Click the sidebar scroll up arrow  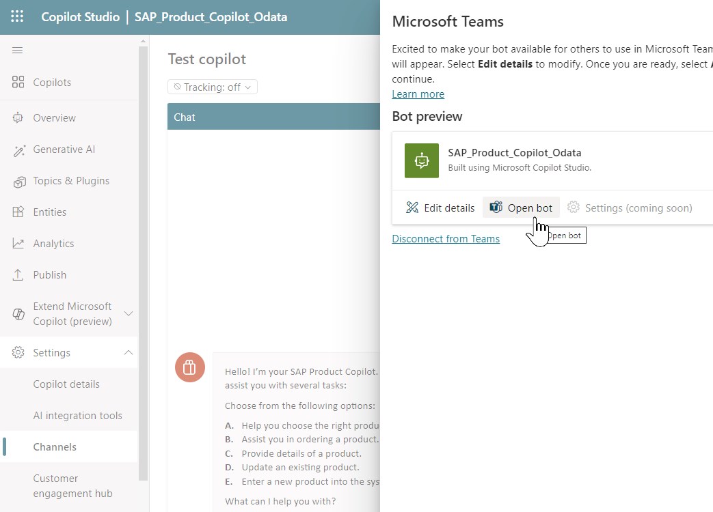144,41
